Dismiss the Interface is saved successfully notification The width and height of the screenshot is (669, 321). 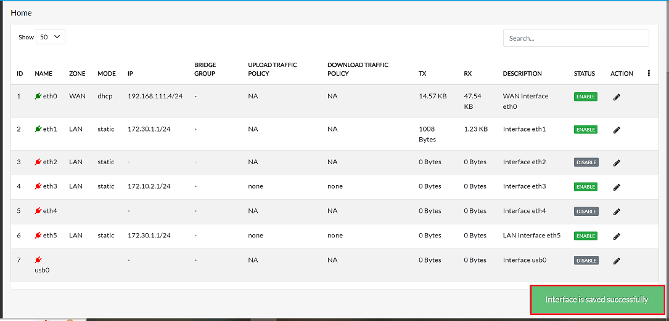(x=597, y=299)
